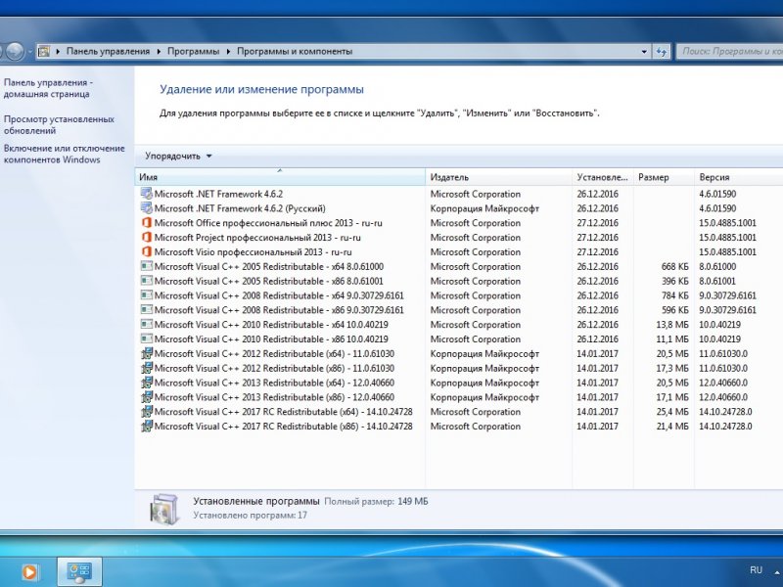Click Корпорация Майкрософт in VC++ 2012 (x64) row
783x587 pixels.
pos(484,353)
